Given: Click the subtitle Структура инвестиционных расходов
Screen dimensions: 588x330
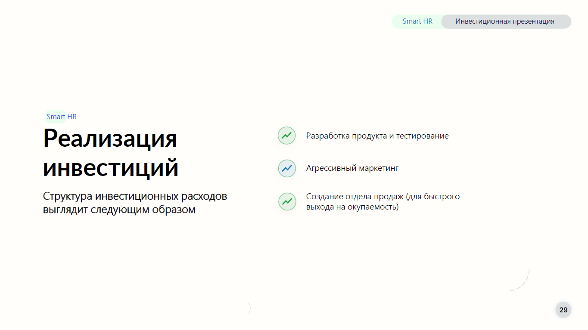Looking at the screenshot, I should coord(135,203).
